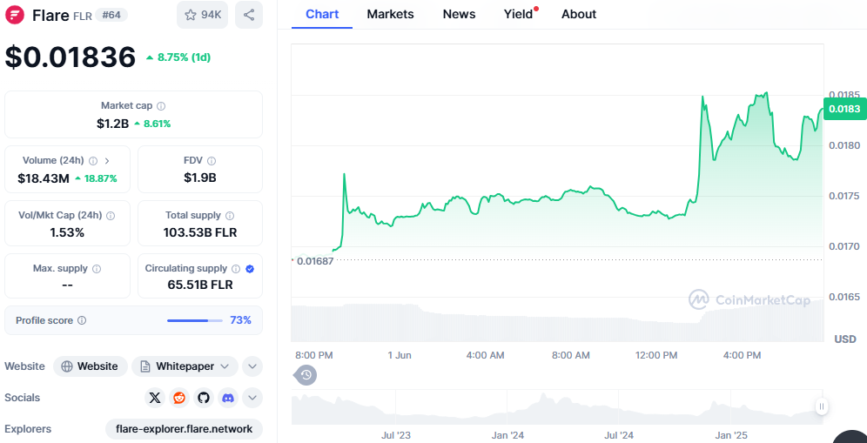Click the Flare logo icon
The height and width of the screenshot is (443, 867).
click(x=15, y=15)
